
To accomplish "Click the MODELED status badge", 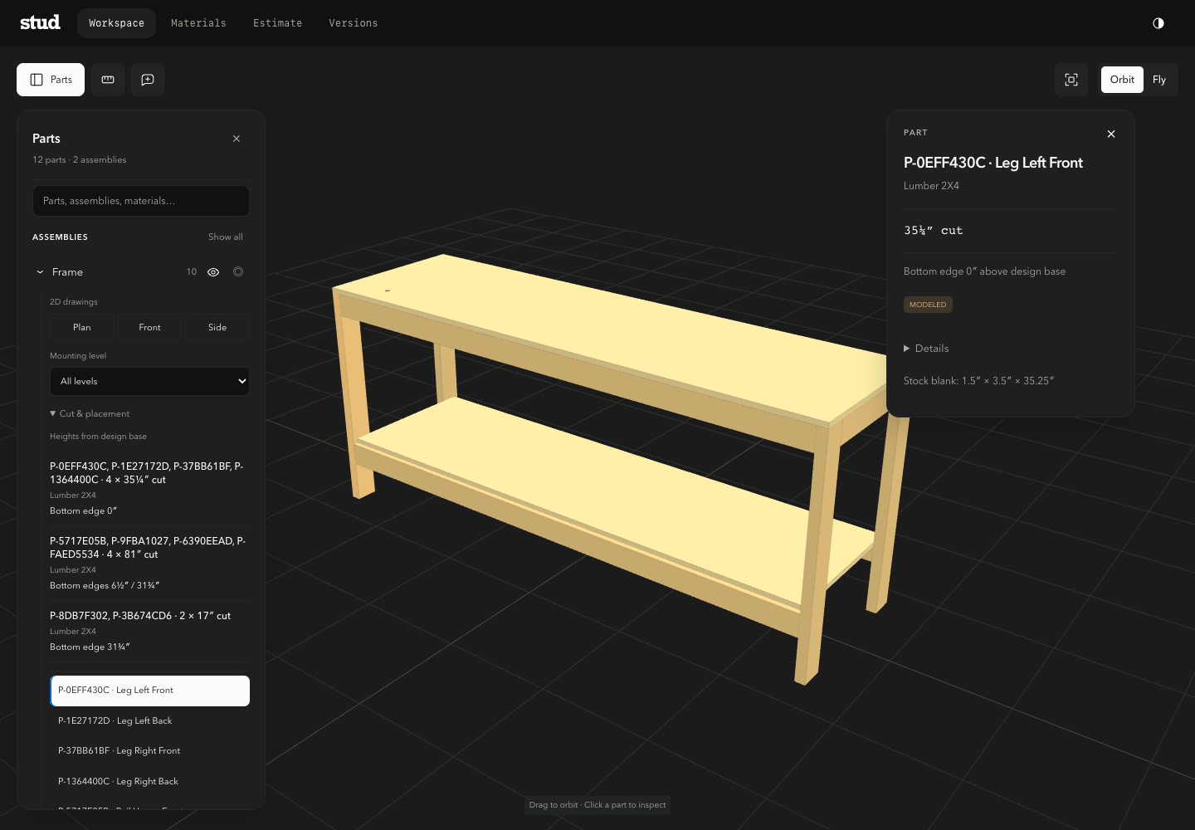I will point(928,305).
